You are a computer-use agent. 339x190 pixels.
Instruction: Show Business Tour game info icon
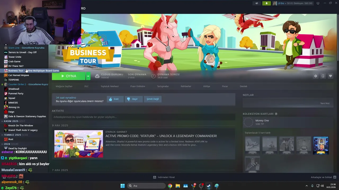tap(323, 76)
